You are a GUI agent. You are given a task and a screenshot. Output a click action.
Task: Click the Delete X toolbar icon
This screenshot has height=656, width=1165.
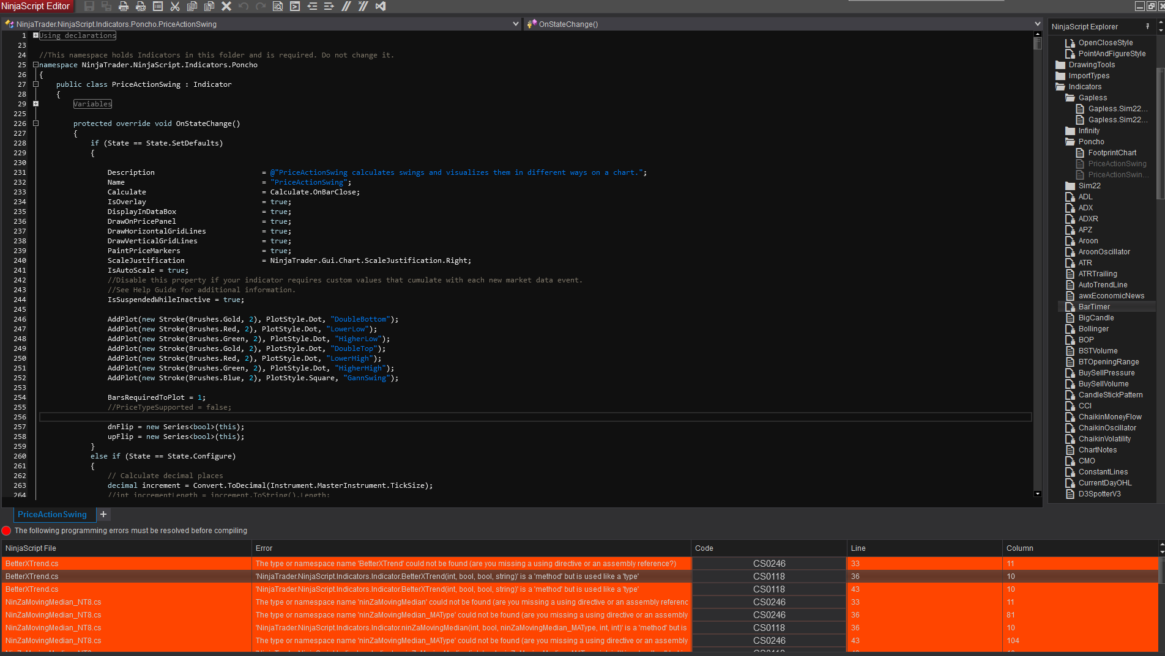pyautogui.click(x=226, y=6)
